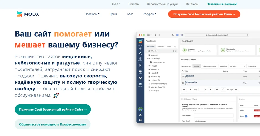Select Testimonials (9) in the tree
Viewport: 260px width, 136px height.
click(x=159, y=62)
